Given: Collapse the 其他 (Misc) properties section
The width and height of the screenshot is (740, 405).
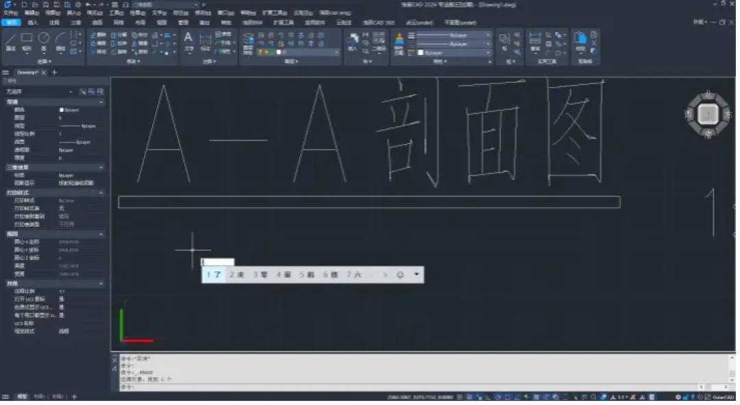Looking at the screenshot, I should click(x=101, y=284).
